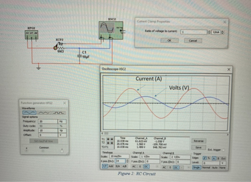The image size is (251, 182).
Task: Move cursor T2 left with arrow
Action: click(x=108, y=143)
